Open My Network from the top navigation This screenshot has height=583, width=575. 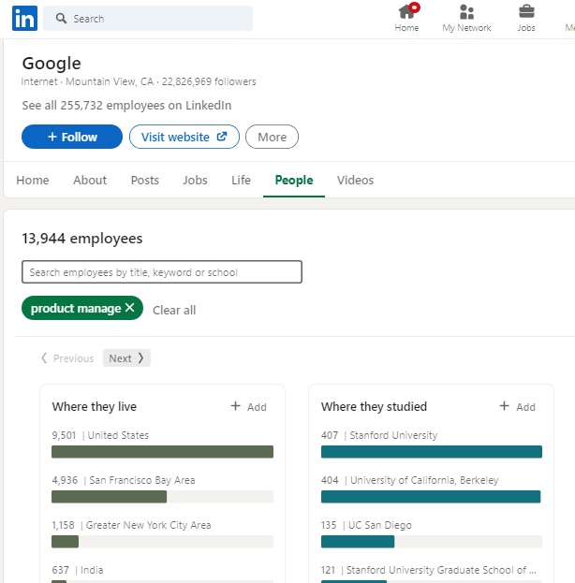pyautogui.click(x=466, y=18)
